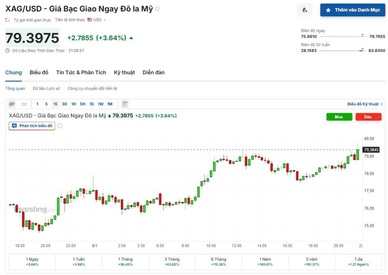Select the area chart type icon

click(x=24, y=104)
